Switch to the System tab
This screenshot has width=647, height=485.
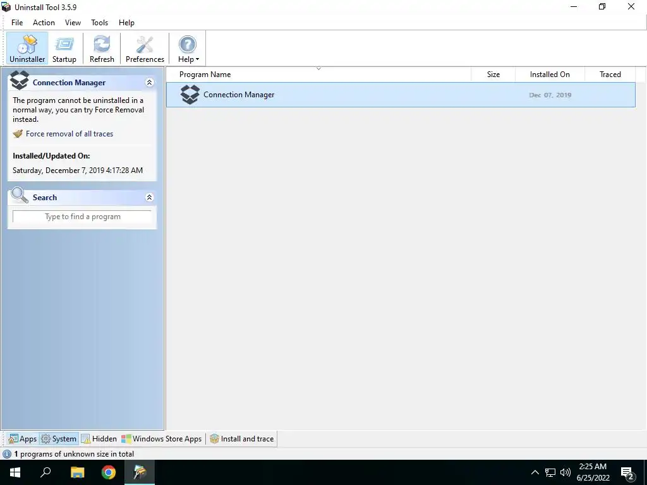tap(59, 439)
